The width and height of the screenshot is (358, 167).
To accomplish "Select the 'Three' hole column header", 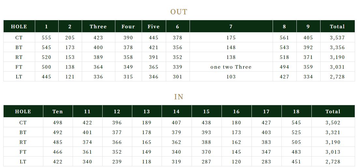I will (x=98, y=26).
